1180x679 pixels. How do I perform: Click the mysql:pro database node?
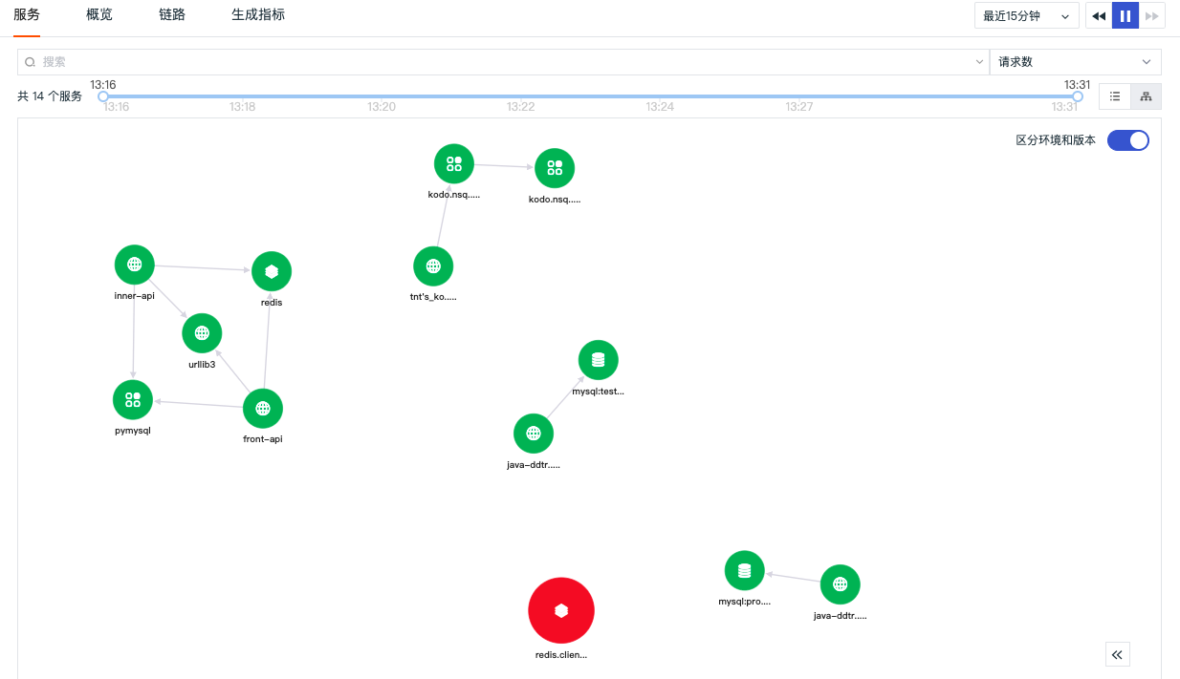pyautogui.click(x=745, y=571)
